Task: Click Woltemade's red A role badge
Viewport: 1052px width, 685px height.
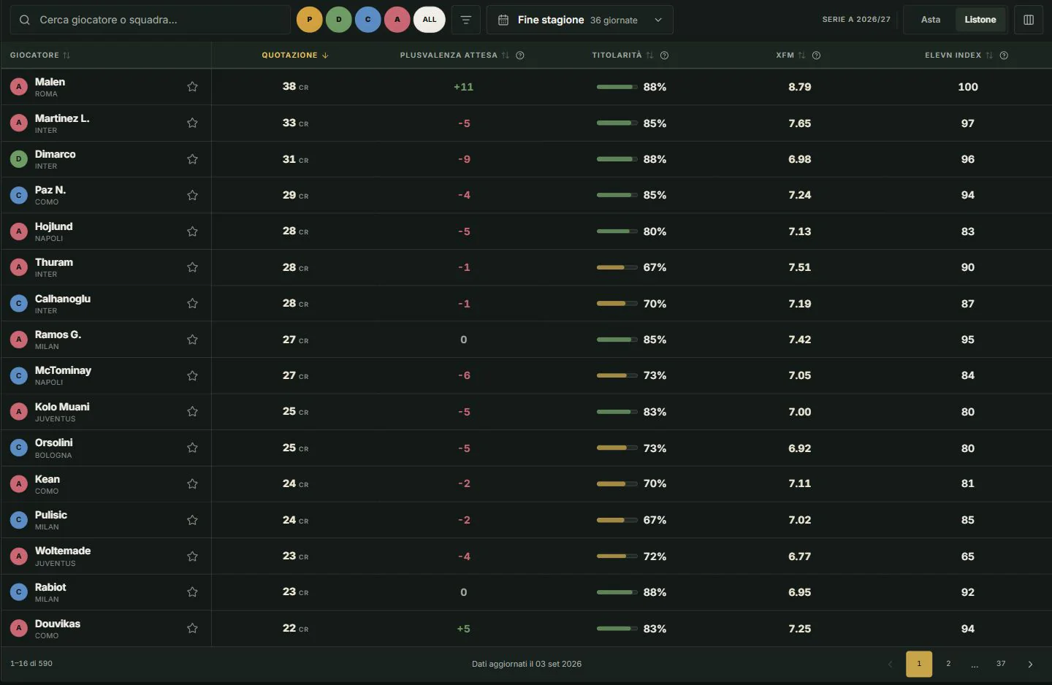Action: [19, 556]
